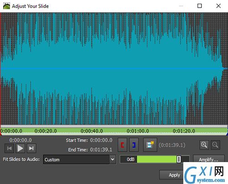The height and width of the screenshot is (184, 228).
Task: Set start marker with the red bracket
Action: click(123, 145)
